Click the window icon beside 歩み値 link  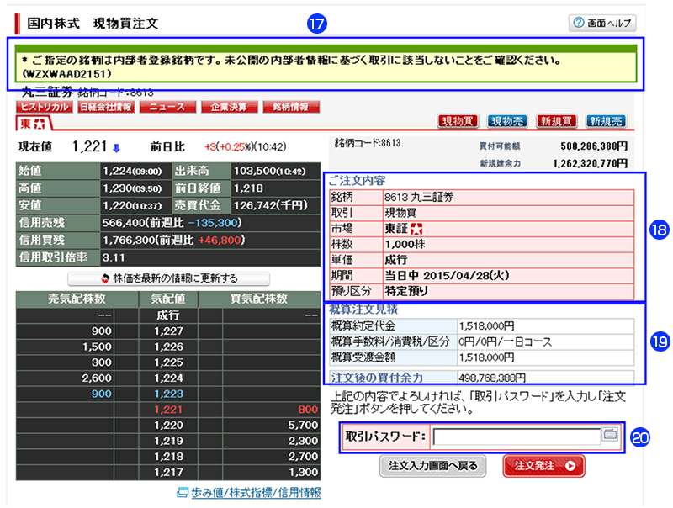click(x=183, y=493)
